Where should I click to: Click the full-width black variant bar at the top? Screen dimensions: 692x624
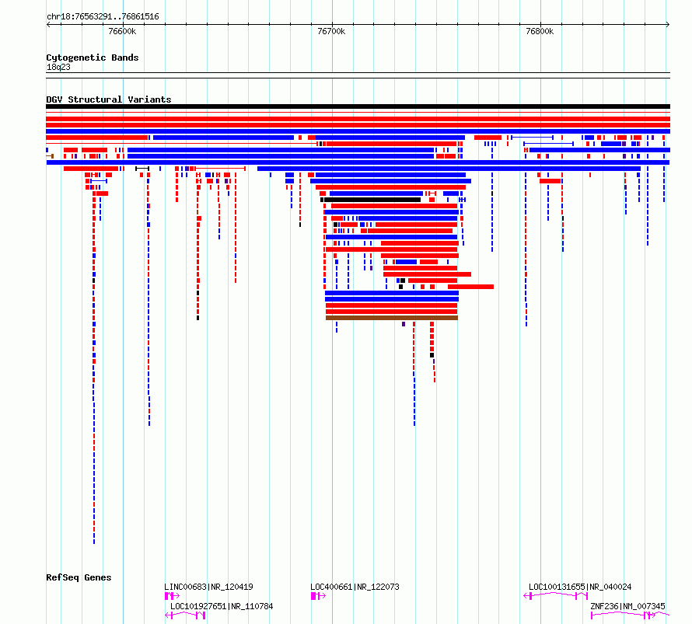(358, 106)
